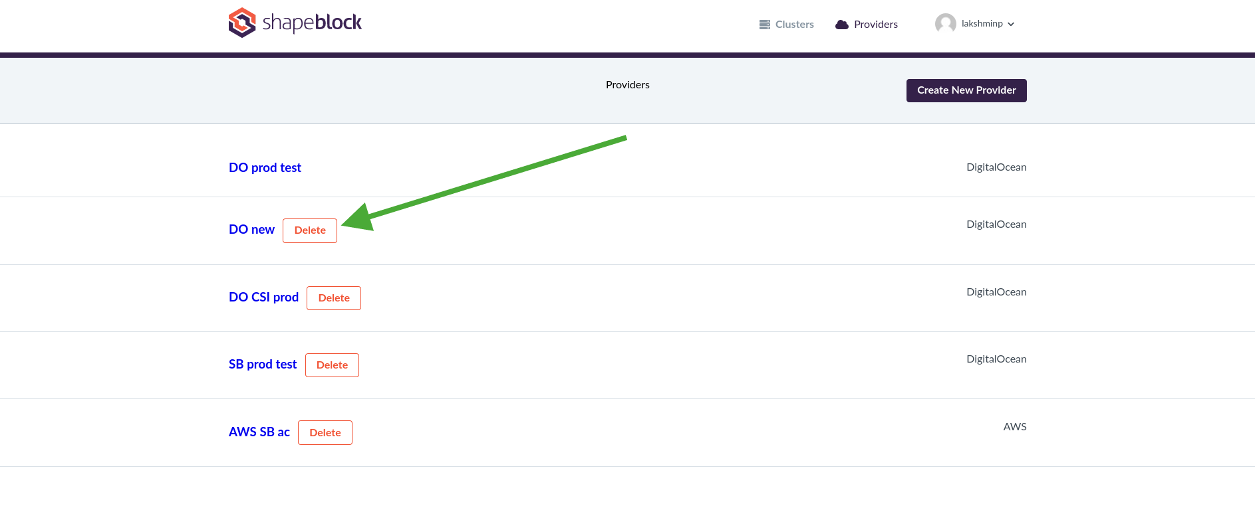This screenshot has width=1255, height=506.
Task: Click DigitalOcean label in DO CSI prod row
Action: (996, 292)
